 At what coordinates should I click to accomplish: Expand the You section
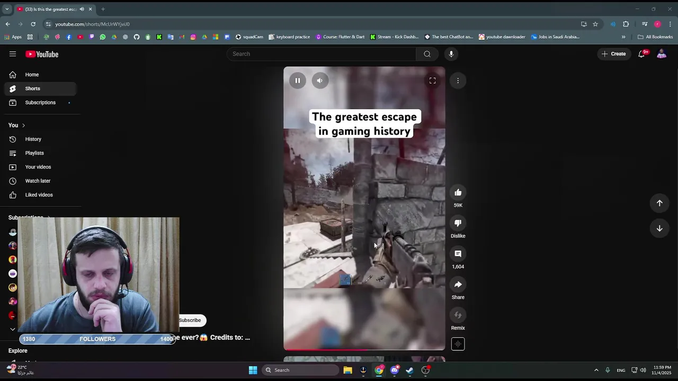point(17,125)
